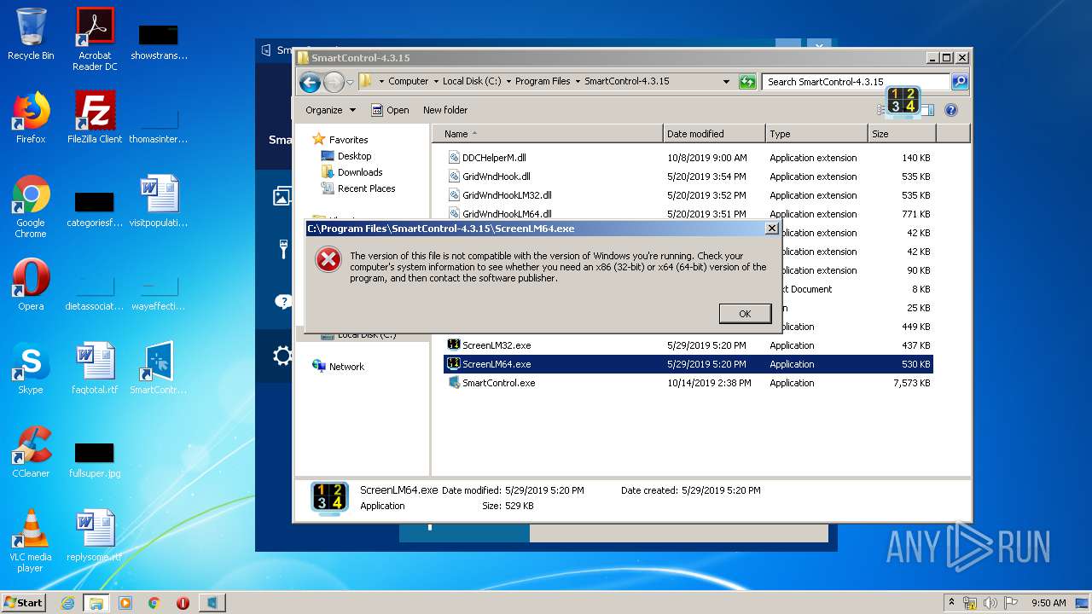This screenshot has height=614, width=1092.
Task: Click the Windows Start button
Action: (x=24, y=602)
